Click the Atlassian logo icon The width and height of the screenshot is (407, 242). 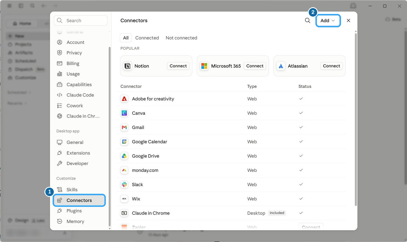[x=281, y=66]
